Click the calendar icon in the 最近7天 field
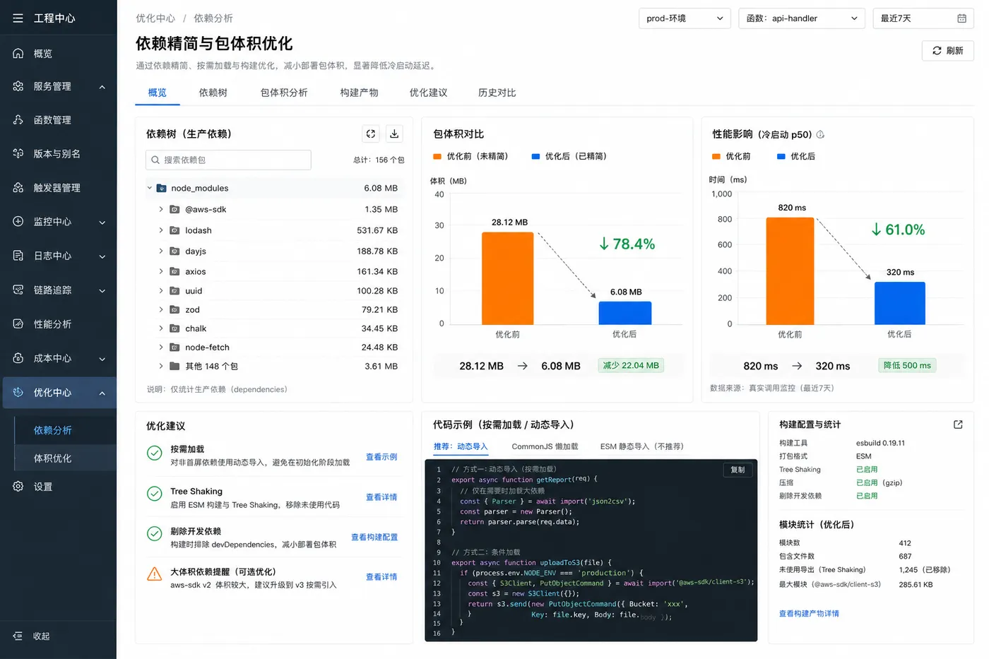The height and width of the screenshot is (659, 989). [961, 18]
